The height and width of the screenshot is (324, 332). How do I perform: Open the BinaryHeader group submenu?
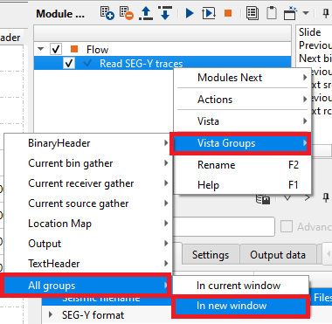[x=88, y=143]
